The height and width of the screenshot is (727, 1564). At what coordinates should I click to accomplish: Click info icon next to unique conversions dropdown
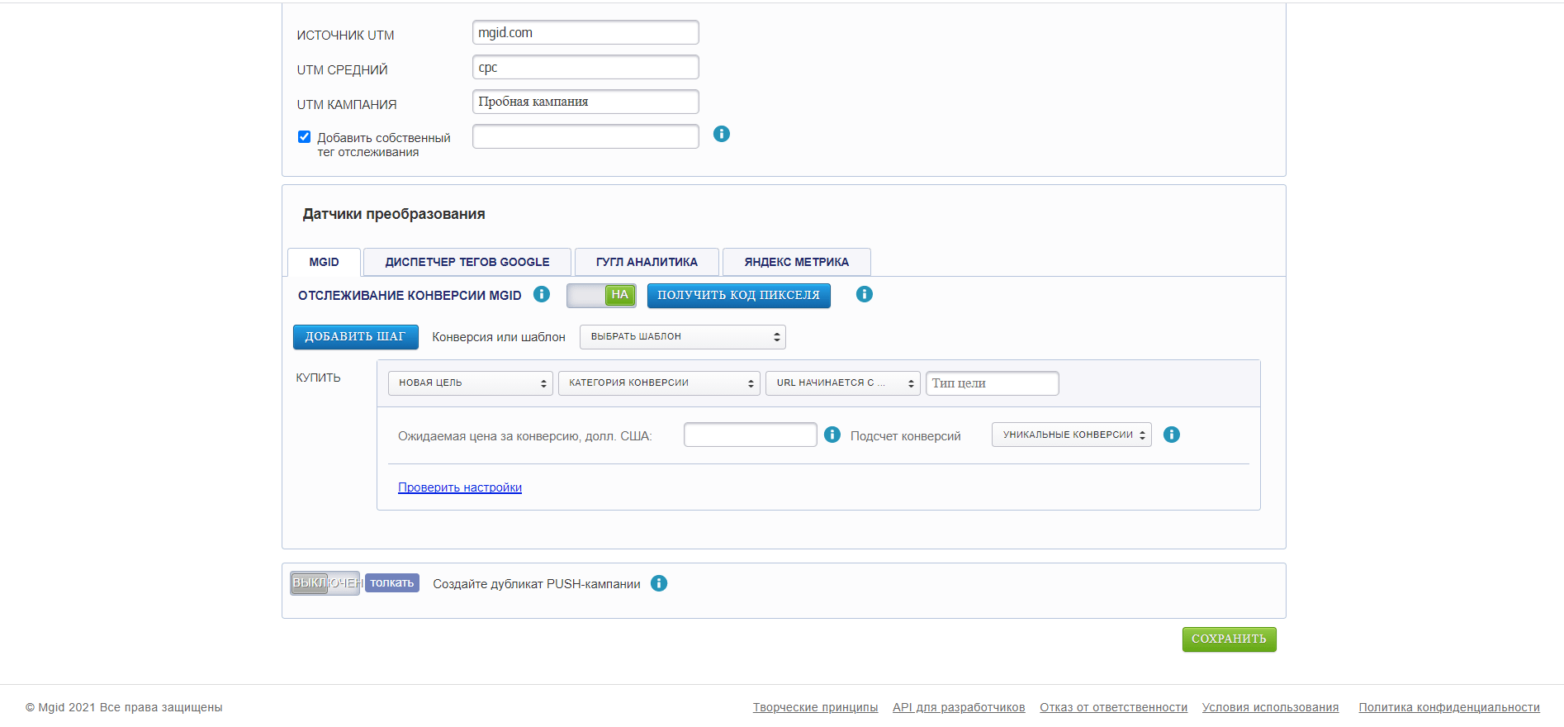1171,435
